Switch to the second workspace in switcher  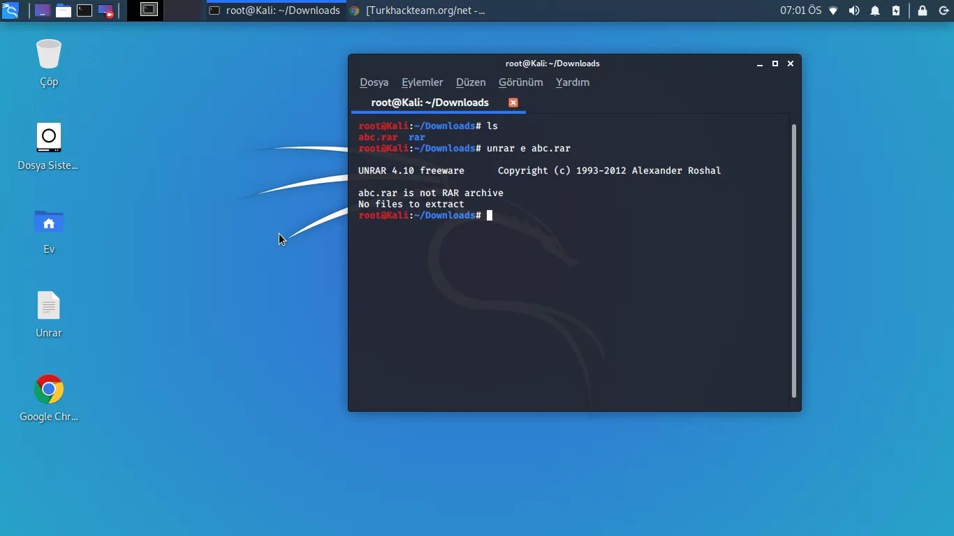pos(183,10)
